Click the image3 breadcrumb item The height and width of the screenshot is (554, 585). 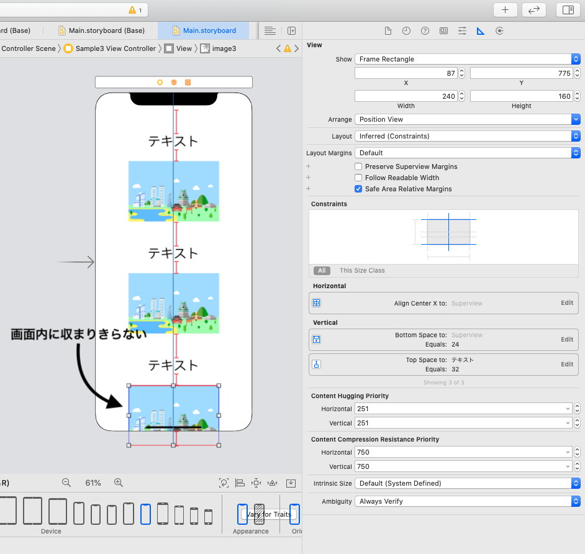point(218,48)
